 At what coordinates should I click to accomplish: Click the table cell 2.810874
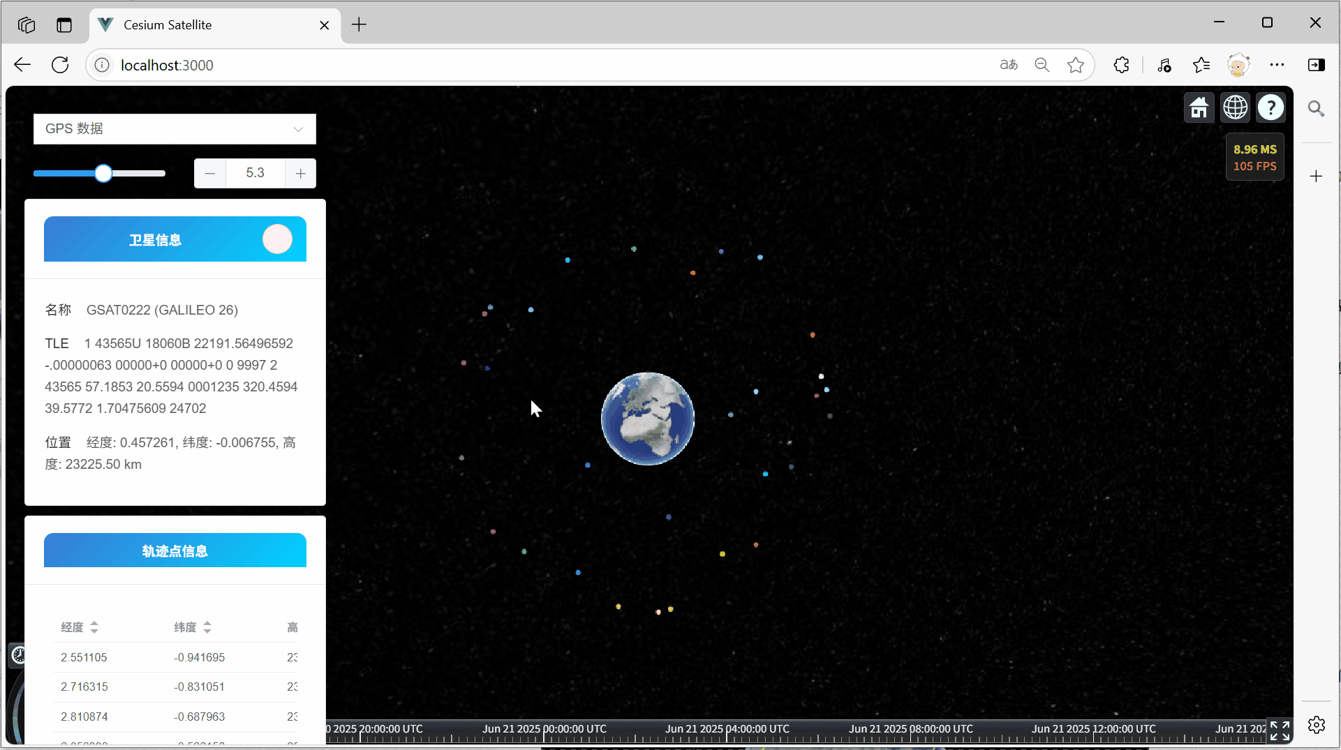click(x=84, y=717)
